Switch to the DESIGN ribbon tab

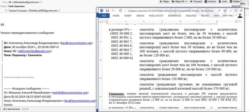[140, 16]
